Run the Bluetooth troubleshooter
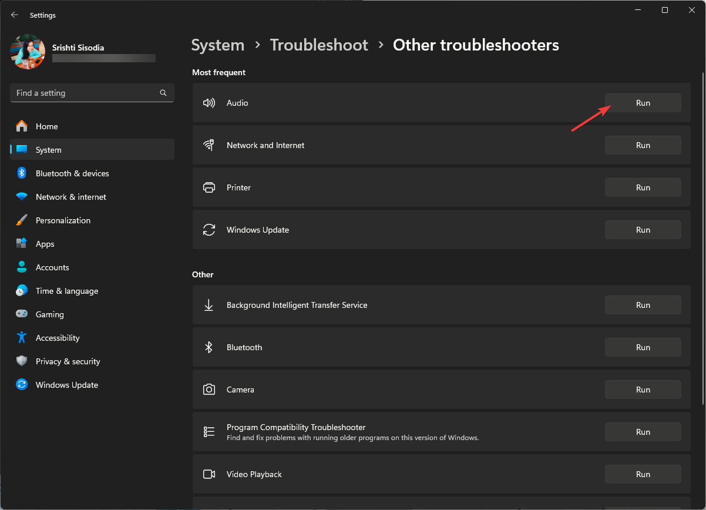Image resolution: width=706 pixels, height=510 pixels. click(x=643, y=347)
